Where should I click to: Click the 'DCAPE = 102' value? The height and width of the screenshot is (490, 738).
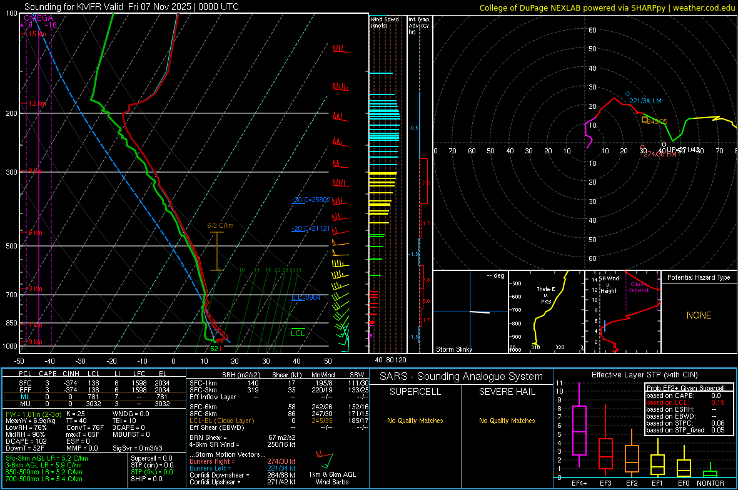point(26,441)
